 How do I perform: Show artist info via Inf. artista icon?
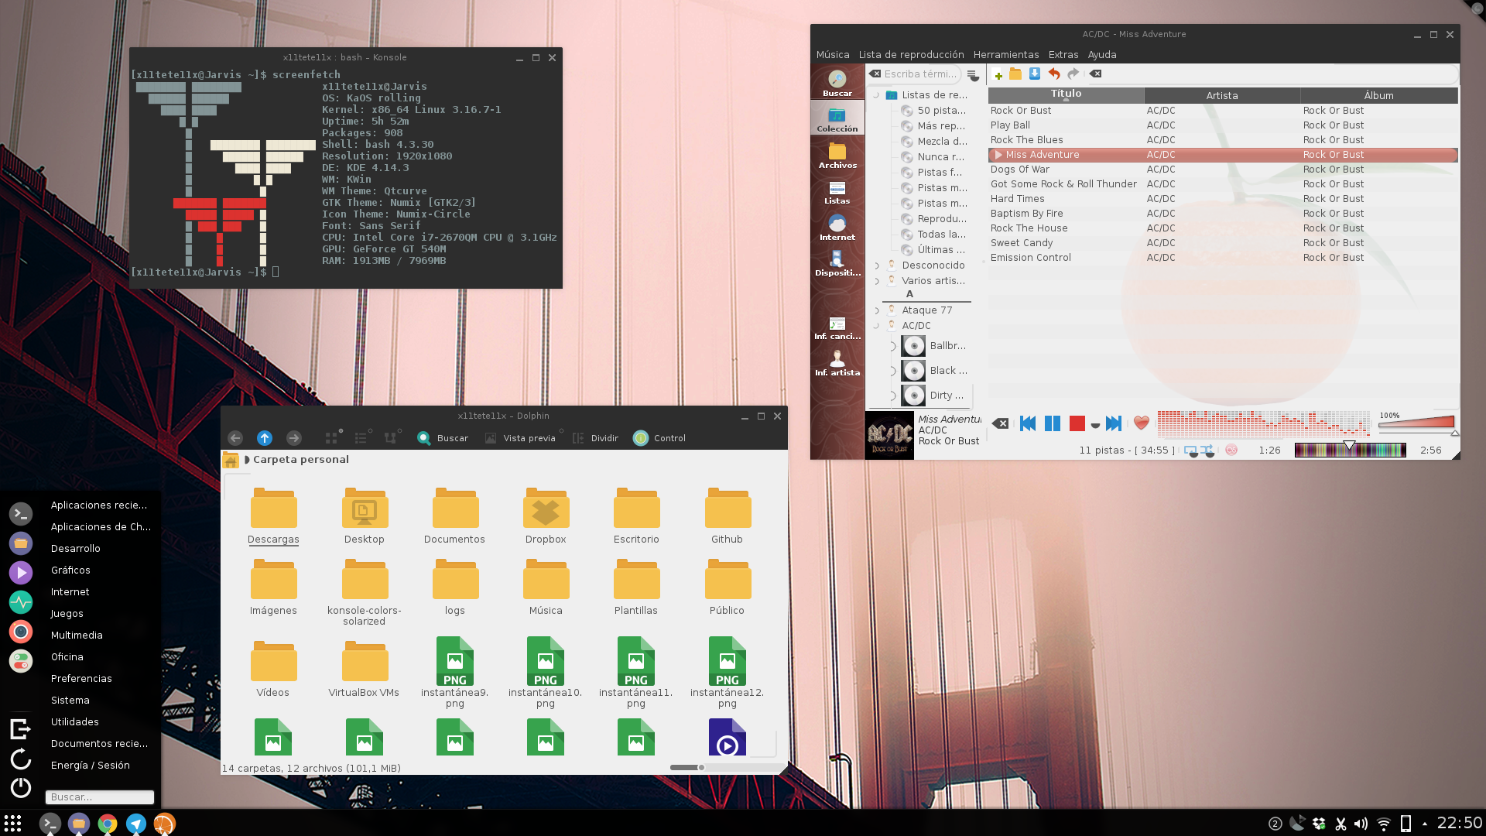[x=837, y=364]
